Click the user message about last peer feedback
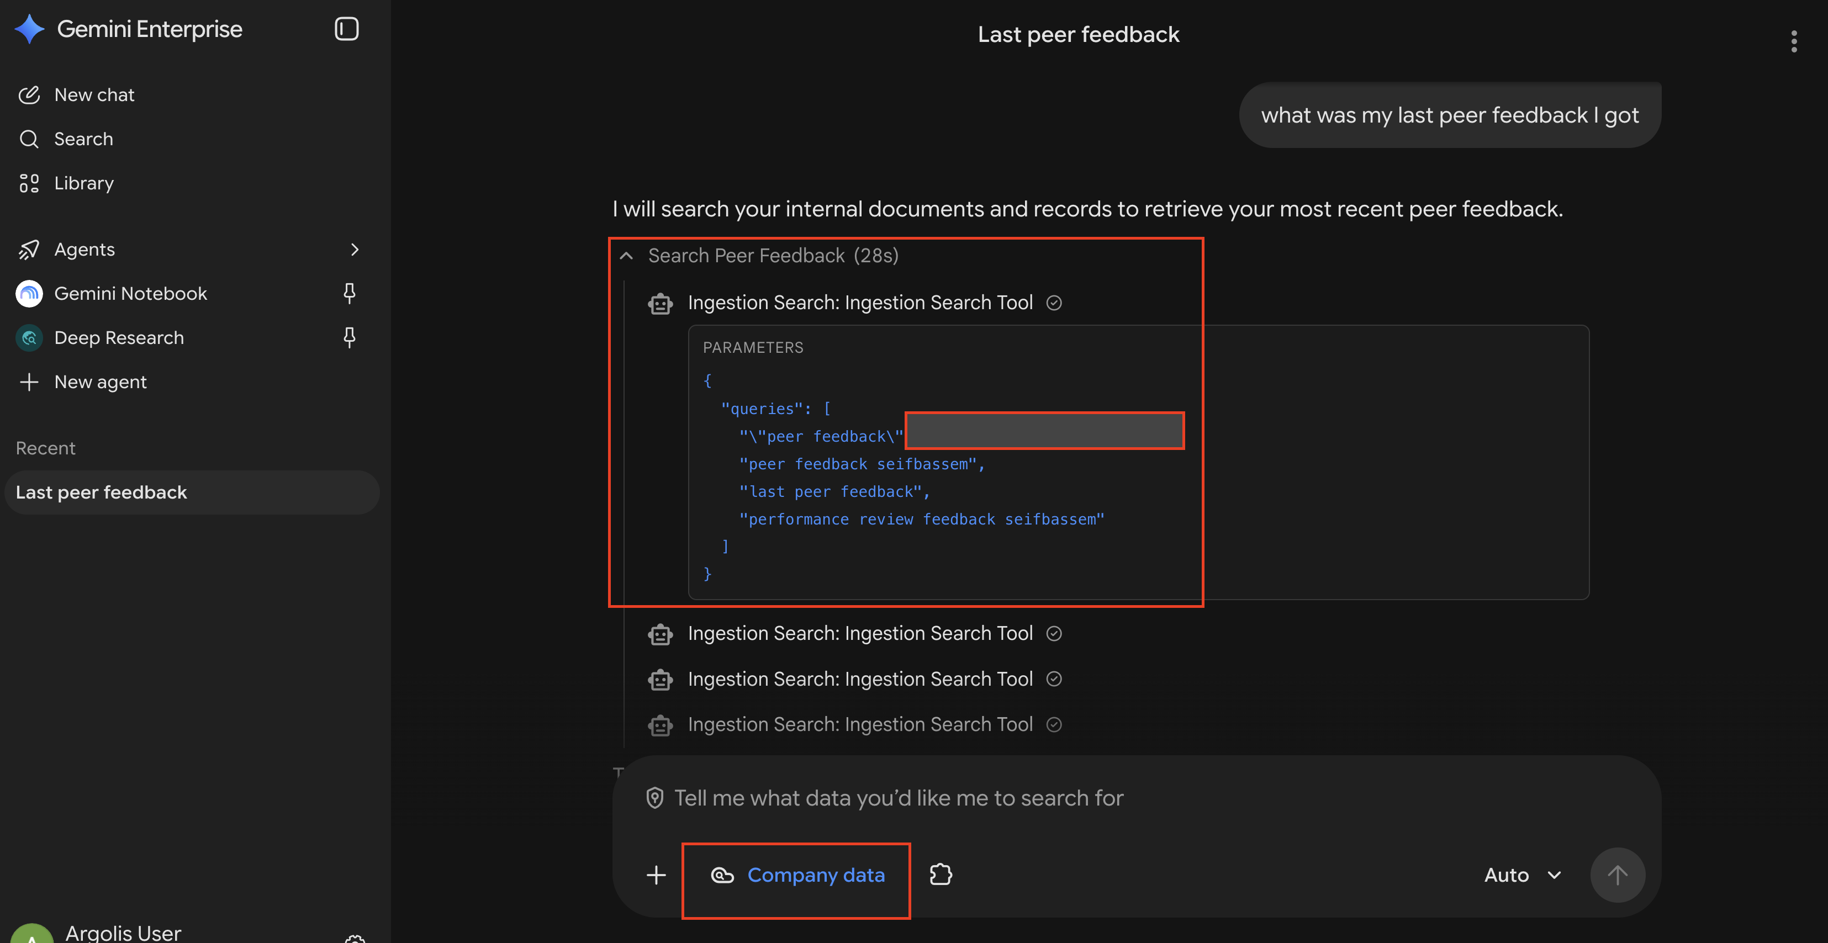The width and height of the screenshot is (1828, 943). (x=1450, y=115)
